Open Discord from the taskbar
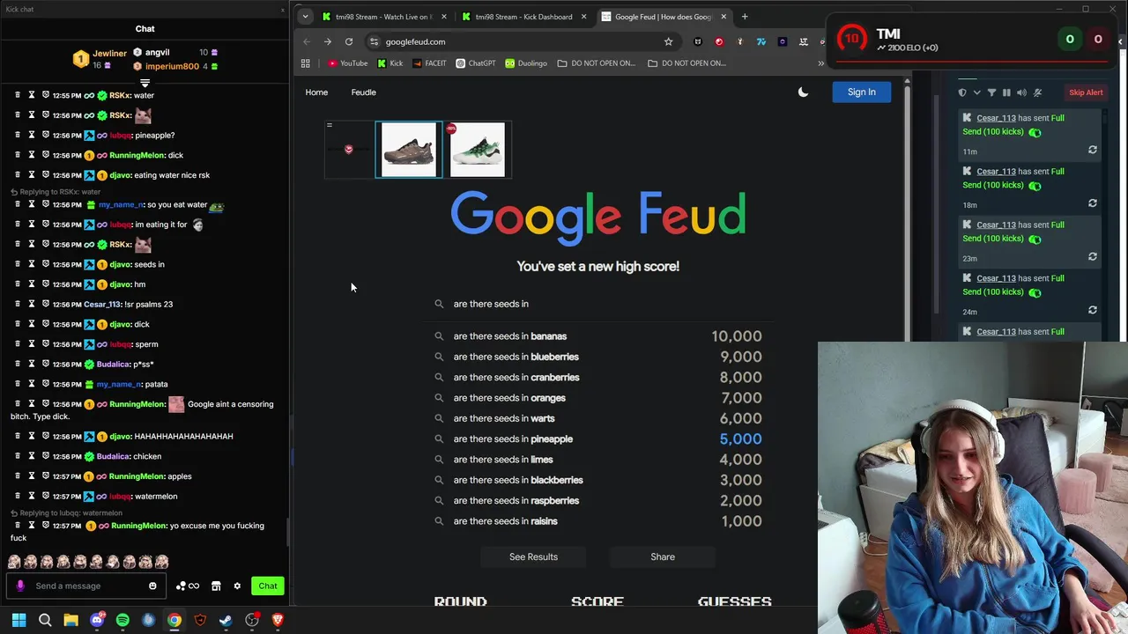This screenshot has height=634, width=1128. 97,620
